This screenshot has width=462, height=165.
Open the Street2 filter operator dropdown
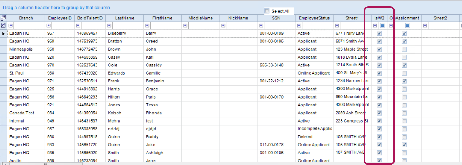(x=425, y=25)
